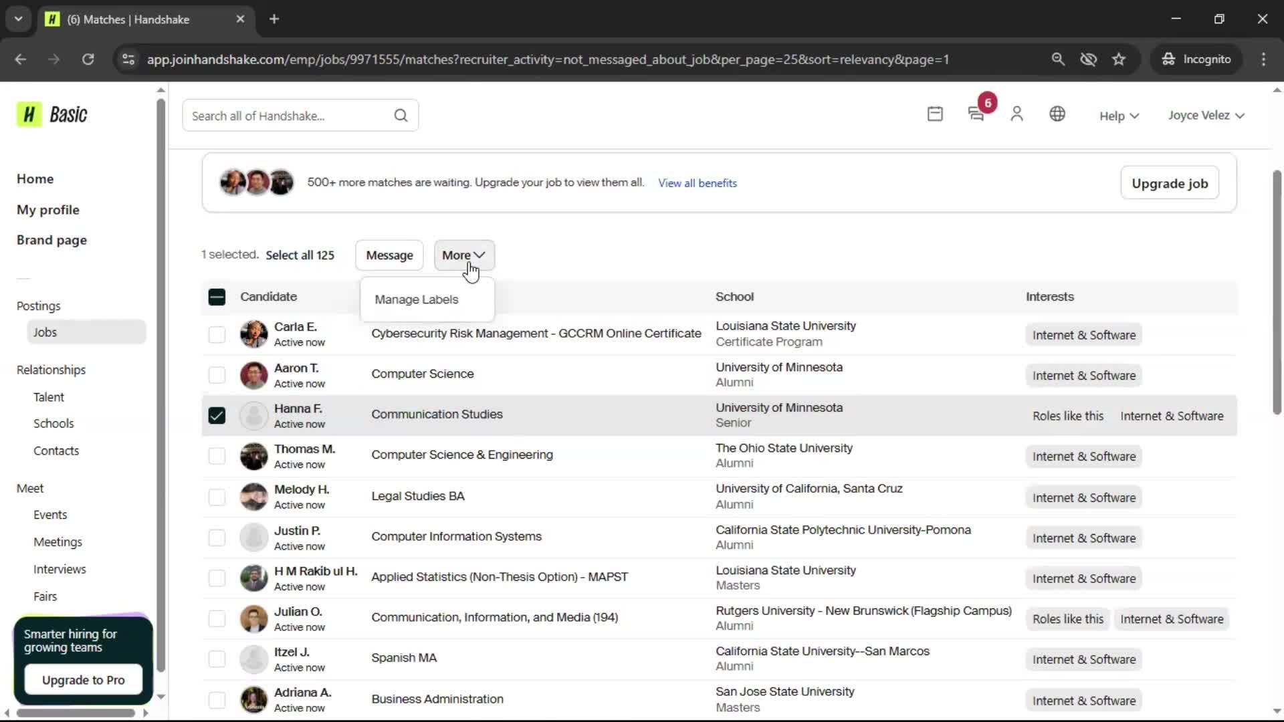The height and width of the screenshot is (722, 1284).
Task: Click Roles like this tag for Julian O.
Action: pyautogui.click(x=1068, y=619)
